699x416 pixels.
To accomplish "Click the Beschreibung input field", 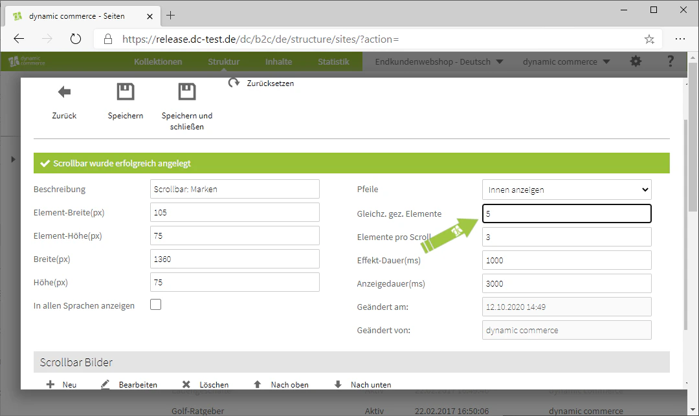I will tap(235, 189).
